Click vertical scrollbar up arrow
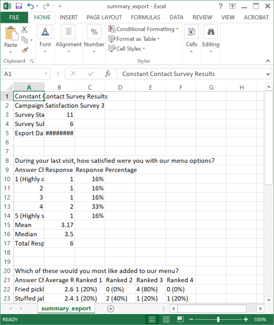The width and height of the screenshot is (274, 325). pyautogui.click(x=269, y=86)
